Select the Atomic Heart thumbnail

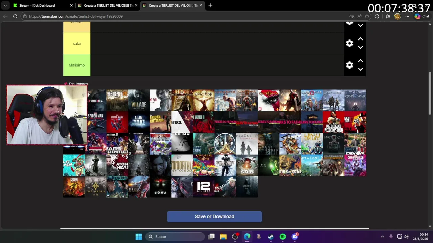click(x=117, y=165)
